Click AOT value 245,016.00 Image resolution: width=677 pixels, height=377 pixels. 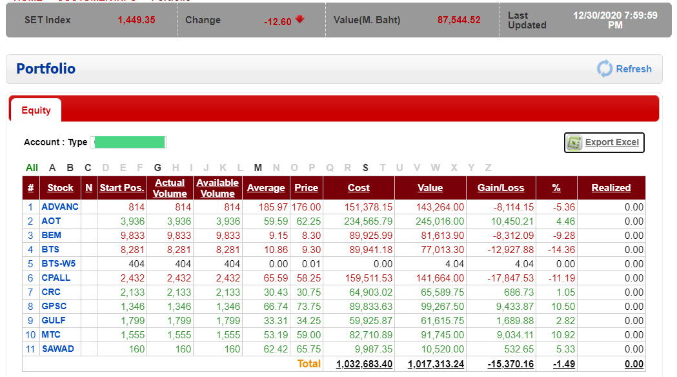pyautogui.click(x=440, y=221)
